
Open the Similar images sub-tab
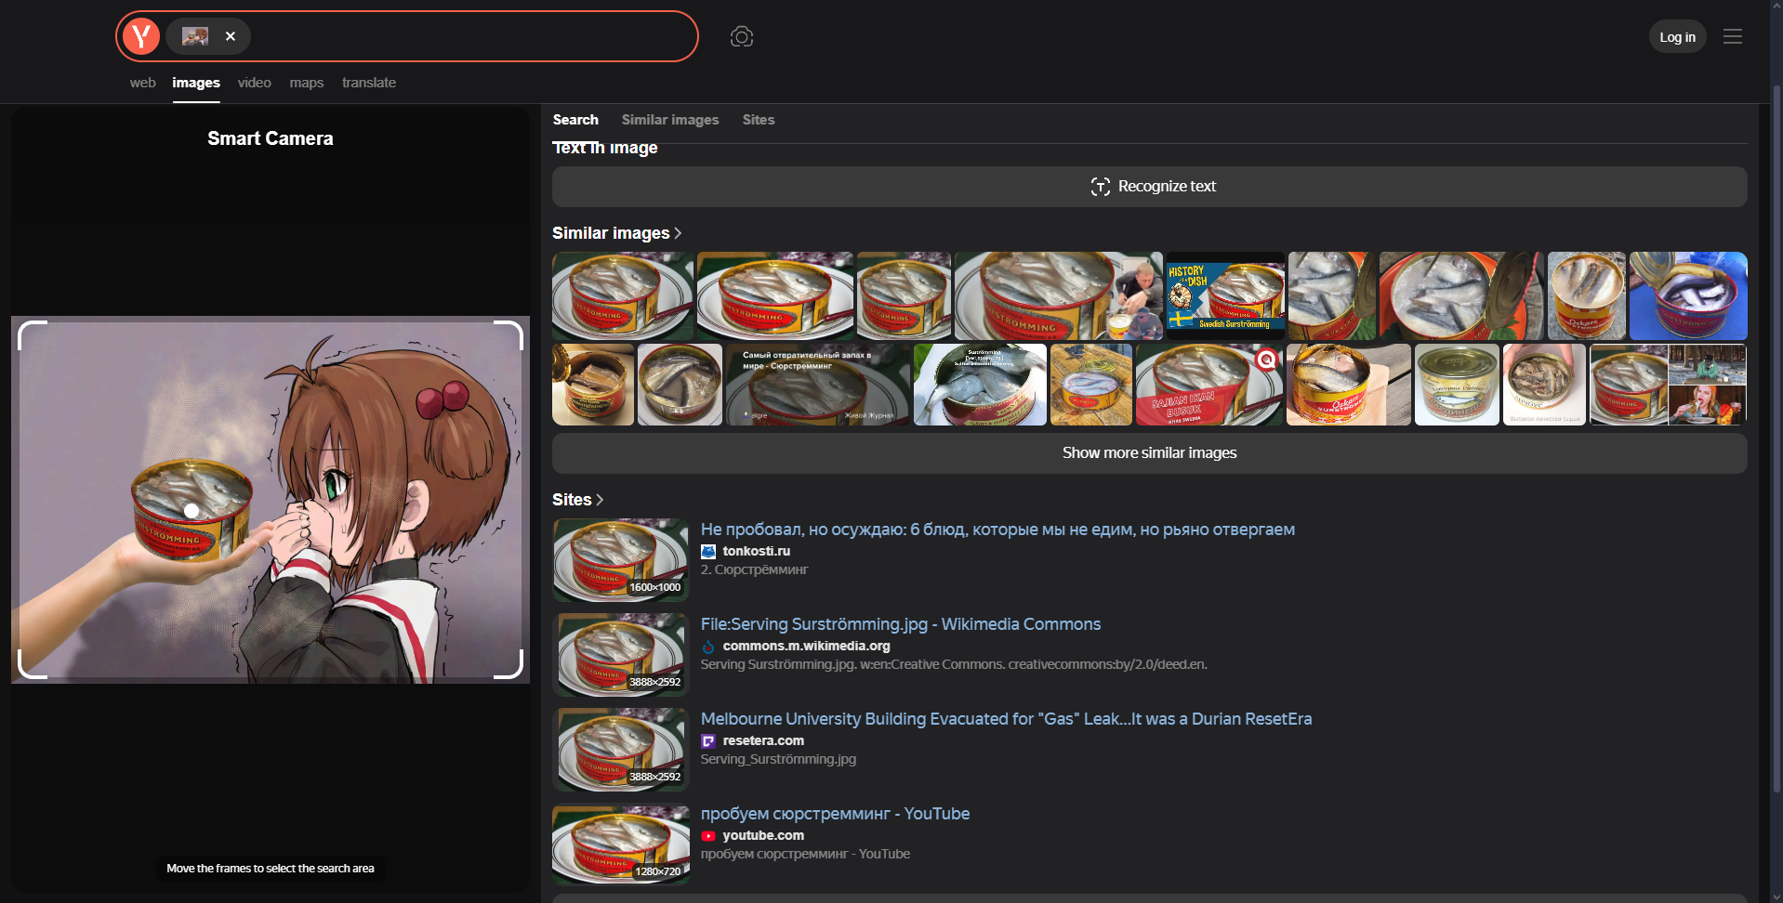pos(670,120)
